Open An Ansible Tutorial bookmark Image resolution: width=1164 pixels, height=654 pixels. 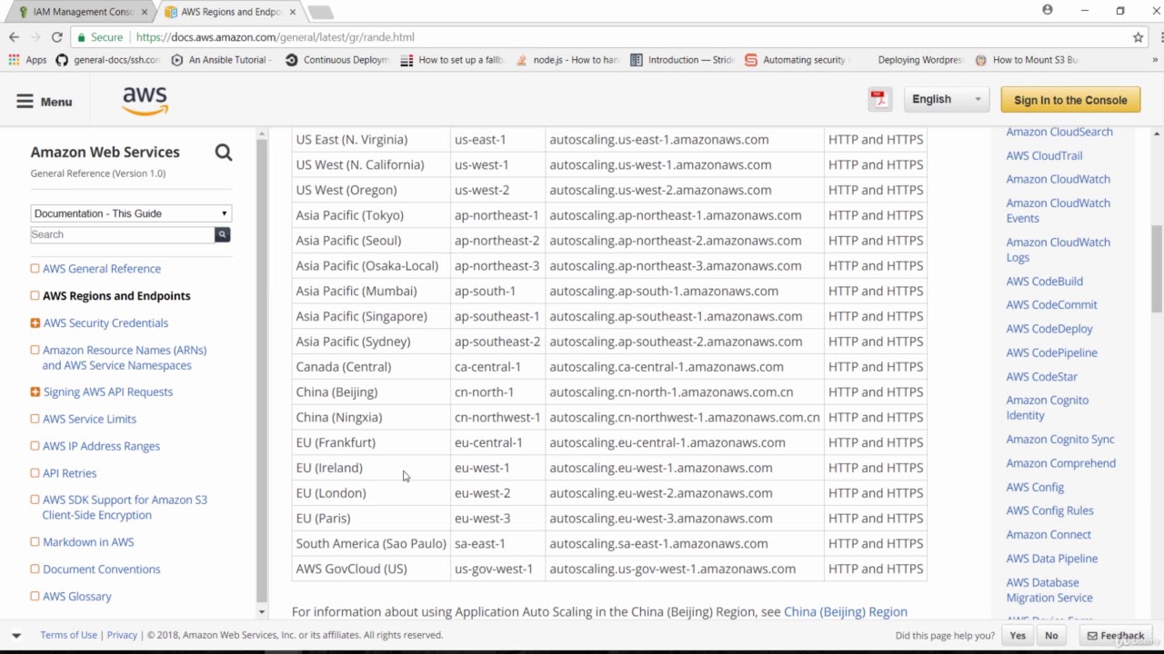221,60
